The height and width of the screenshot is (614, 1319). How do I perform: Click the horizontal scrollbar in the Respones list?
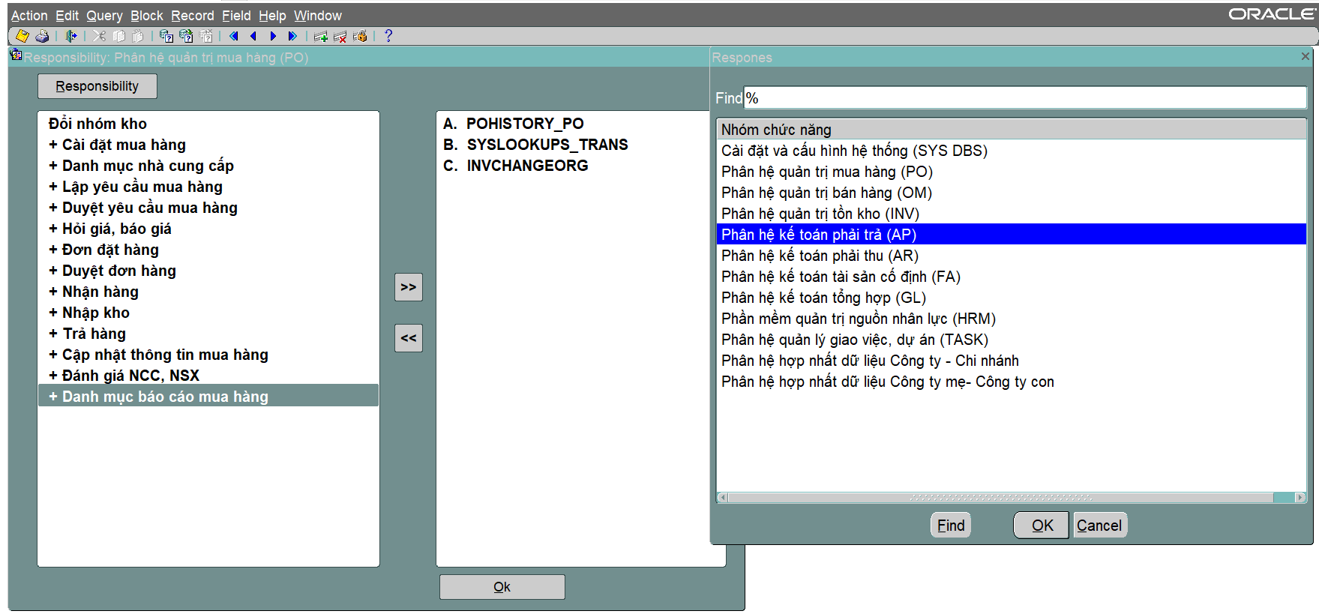click(1000, 498)
